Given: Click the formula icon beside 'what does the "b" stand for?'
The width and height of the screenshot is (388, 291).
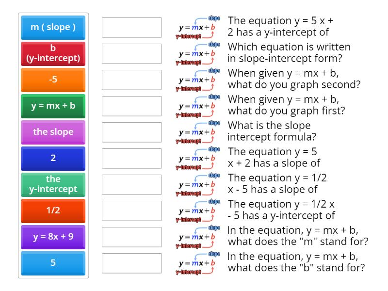Looking at the screenshot, I should (x=197, y=263).
